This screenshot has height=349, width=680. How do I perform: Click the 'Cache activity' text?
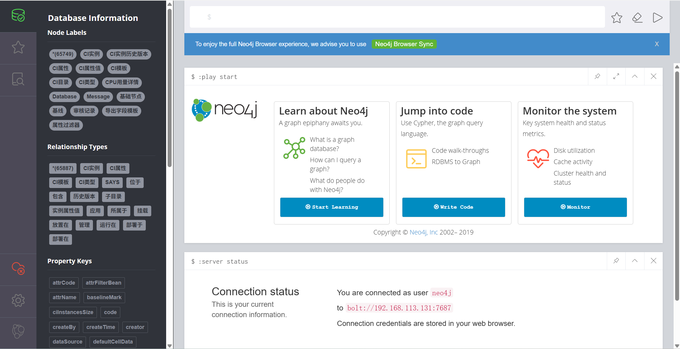tap(573, 162)
